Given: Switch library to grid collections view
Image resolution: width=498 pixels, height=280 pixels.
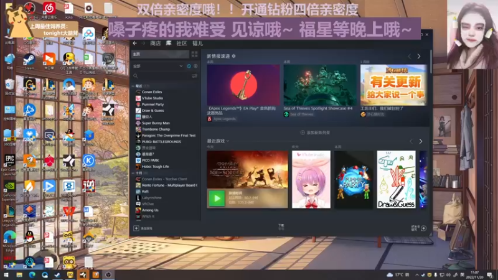Looking at the screenshot, I should pyautogui.click(x=194, y=54).
